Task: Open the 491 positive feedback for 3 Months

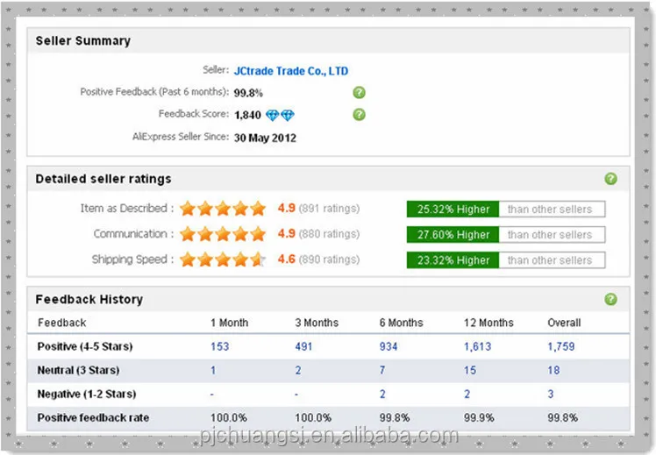Action: pyautogui.click(x=303, y=346)
